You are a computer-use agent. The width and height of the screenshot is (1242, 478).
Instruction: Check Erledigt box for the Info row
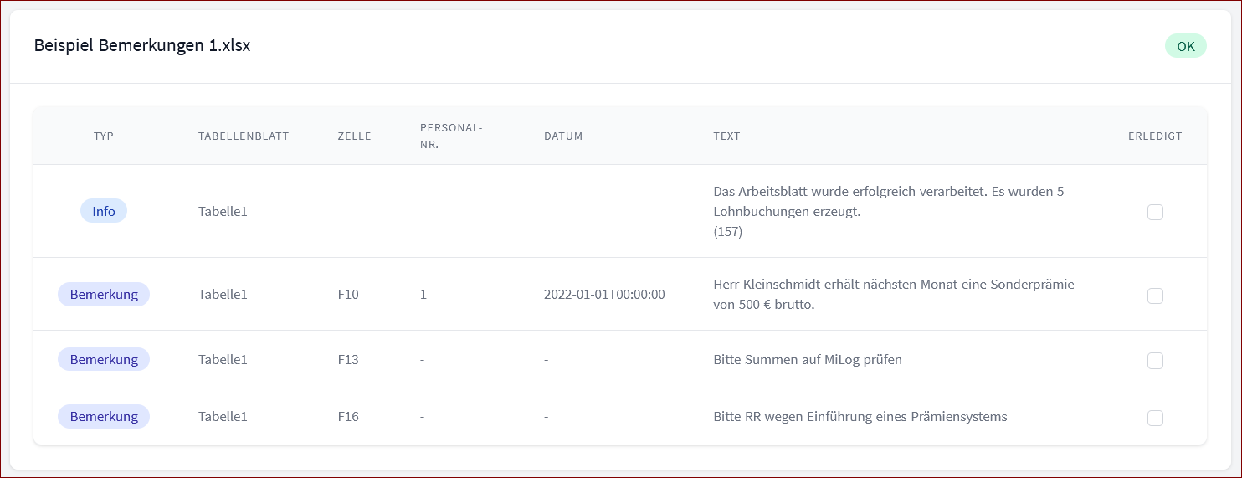tap(1155, 212)
